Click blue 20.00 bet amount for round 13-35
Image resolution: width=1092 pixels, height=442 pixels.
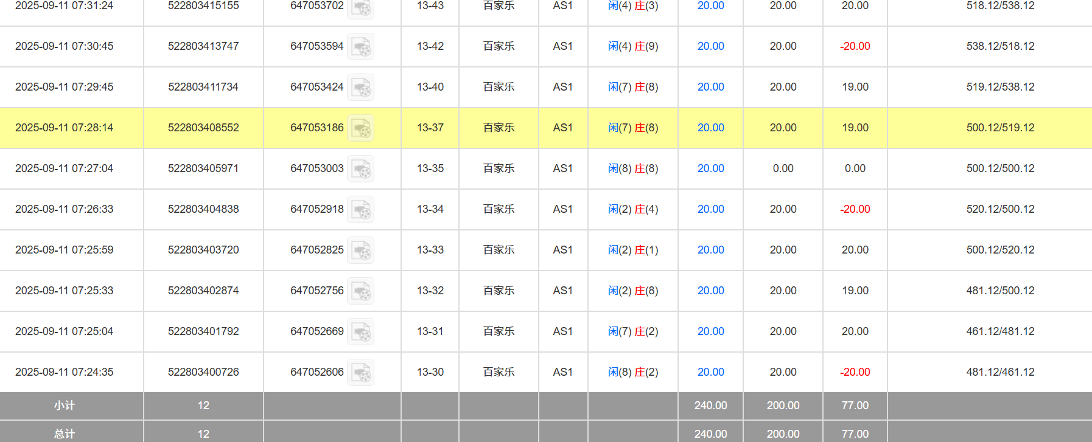tap(710, 168)
